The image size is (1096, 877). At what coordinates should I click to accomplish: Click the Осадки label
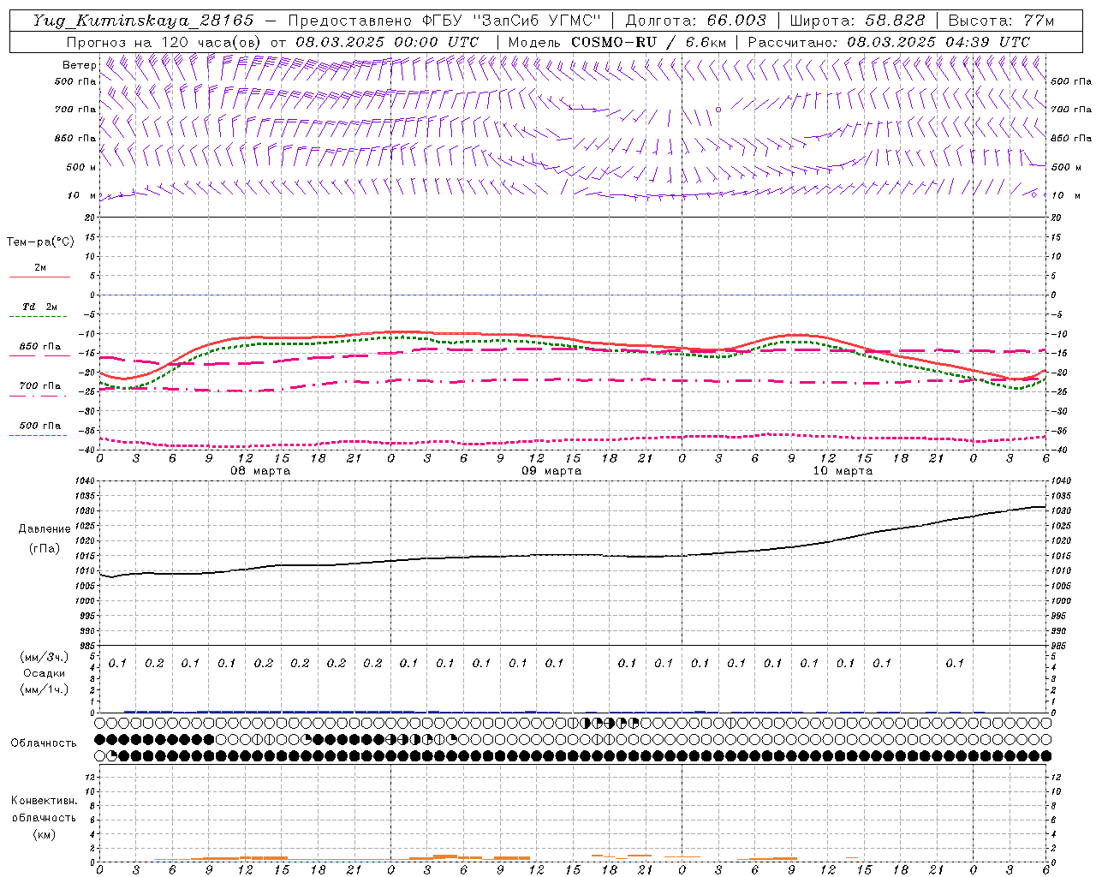[x=45, y=673]
